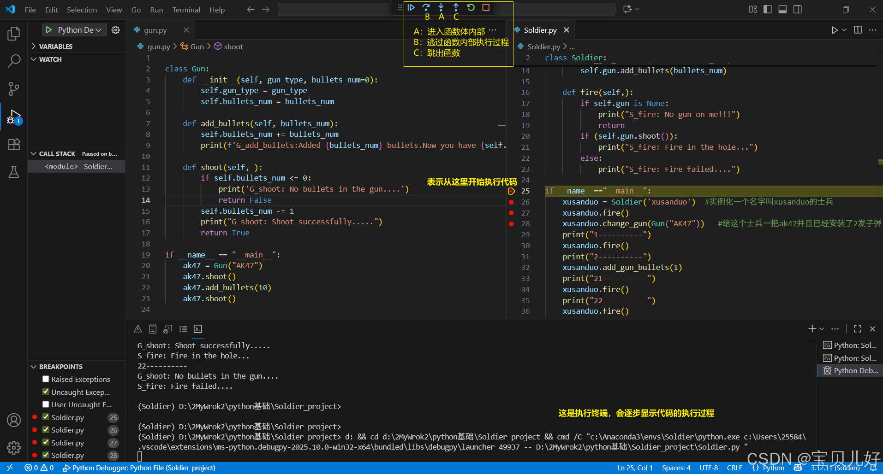Start debugging with green play button
Screen dimensions: 883x474
[x=48, y=30]
